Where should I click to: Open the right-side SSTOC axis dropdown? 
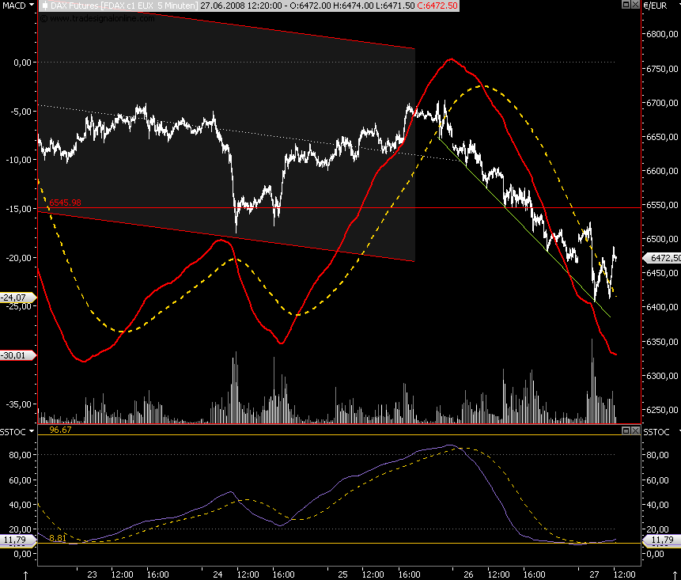pyautogui.click(x=679, y=431)
